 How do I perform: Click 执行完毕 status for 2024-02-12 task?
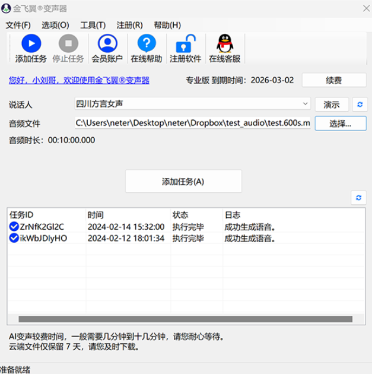tap(188, 238)
